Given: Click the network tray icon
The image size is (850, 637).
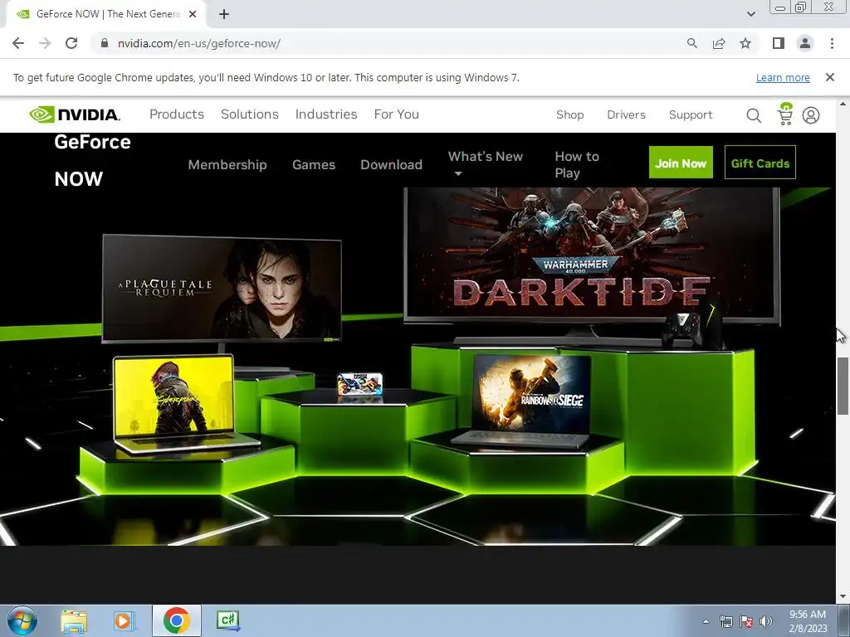Looking at the screenshot, I should tap(725, 622).
